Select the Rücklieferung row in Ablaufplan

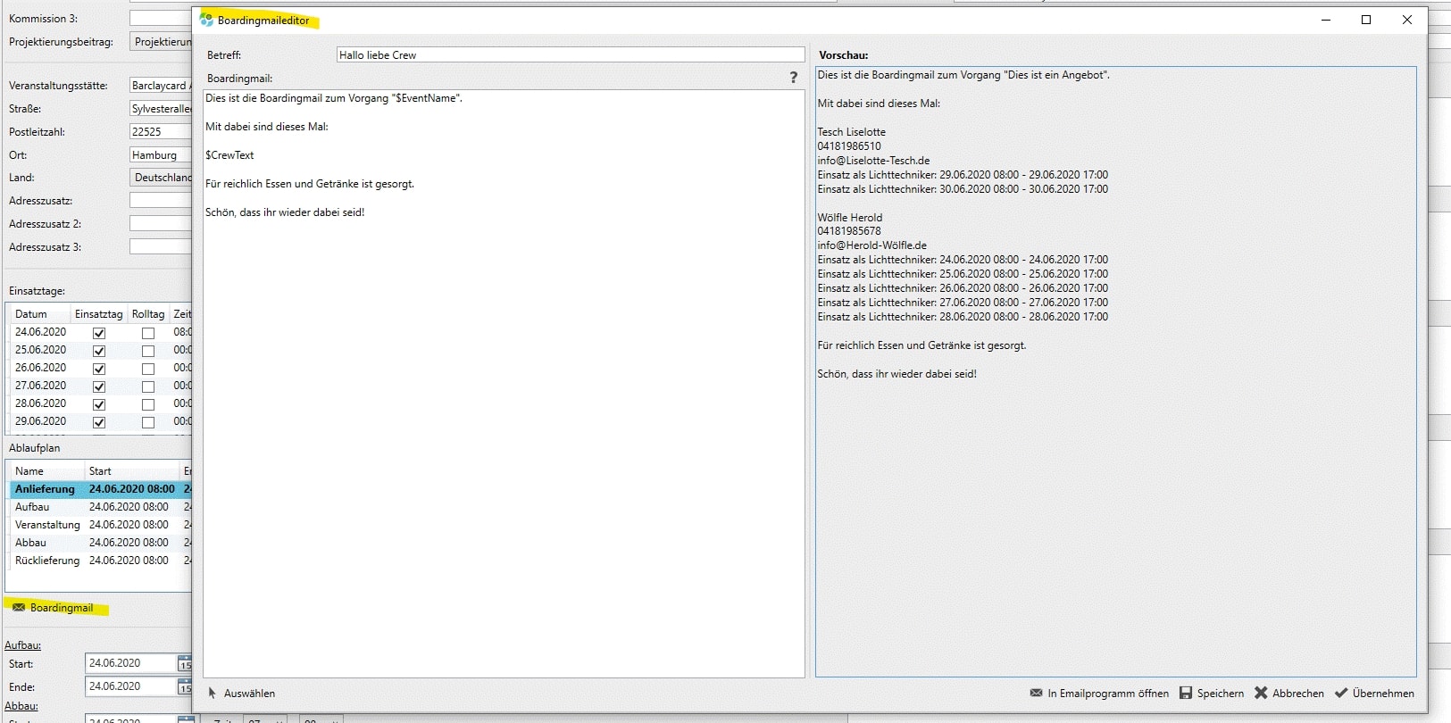pyautogui.click(x=100, y=561)
